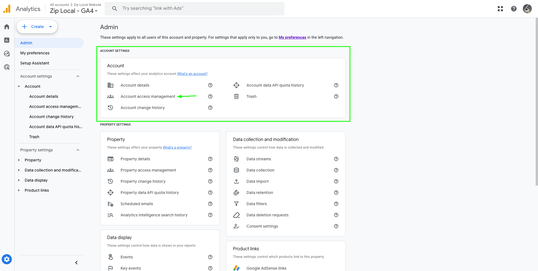Image resolution: width=538 pixels, height=271 pixels.
Task: Follow the My preferences link in description
Action: 292,37
